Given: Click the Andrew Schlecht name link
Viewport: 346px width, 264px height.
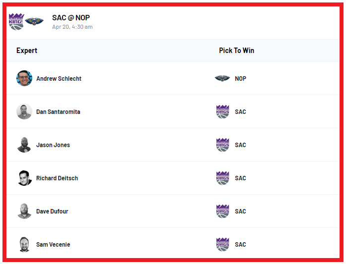Looking at the screenshot, I should (x=59, y=79).
